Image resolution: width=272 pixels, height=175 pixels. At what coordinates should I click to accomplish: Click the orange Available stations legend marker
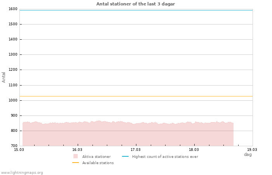(x=75, y=163)
